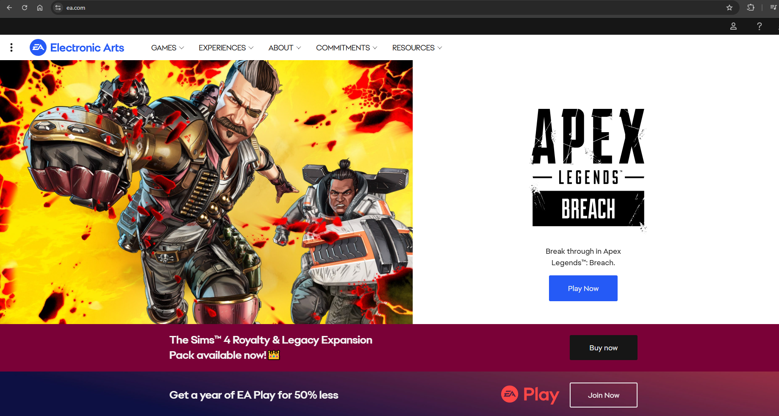View site information icon in address bar
The image size is (779, 416).
58,8
